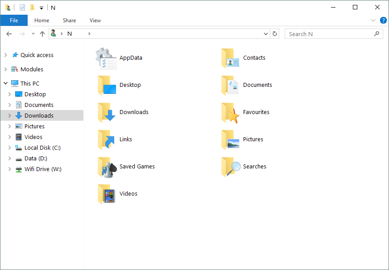
Task: Select the Documents folder icon in file list
Action: point(230,86)
